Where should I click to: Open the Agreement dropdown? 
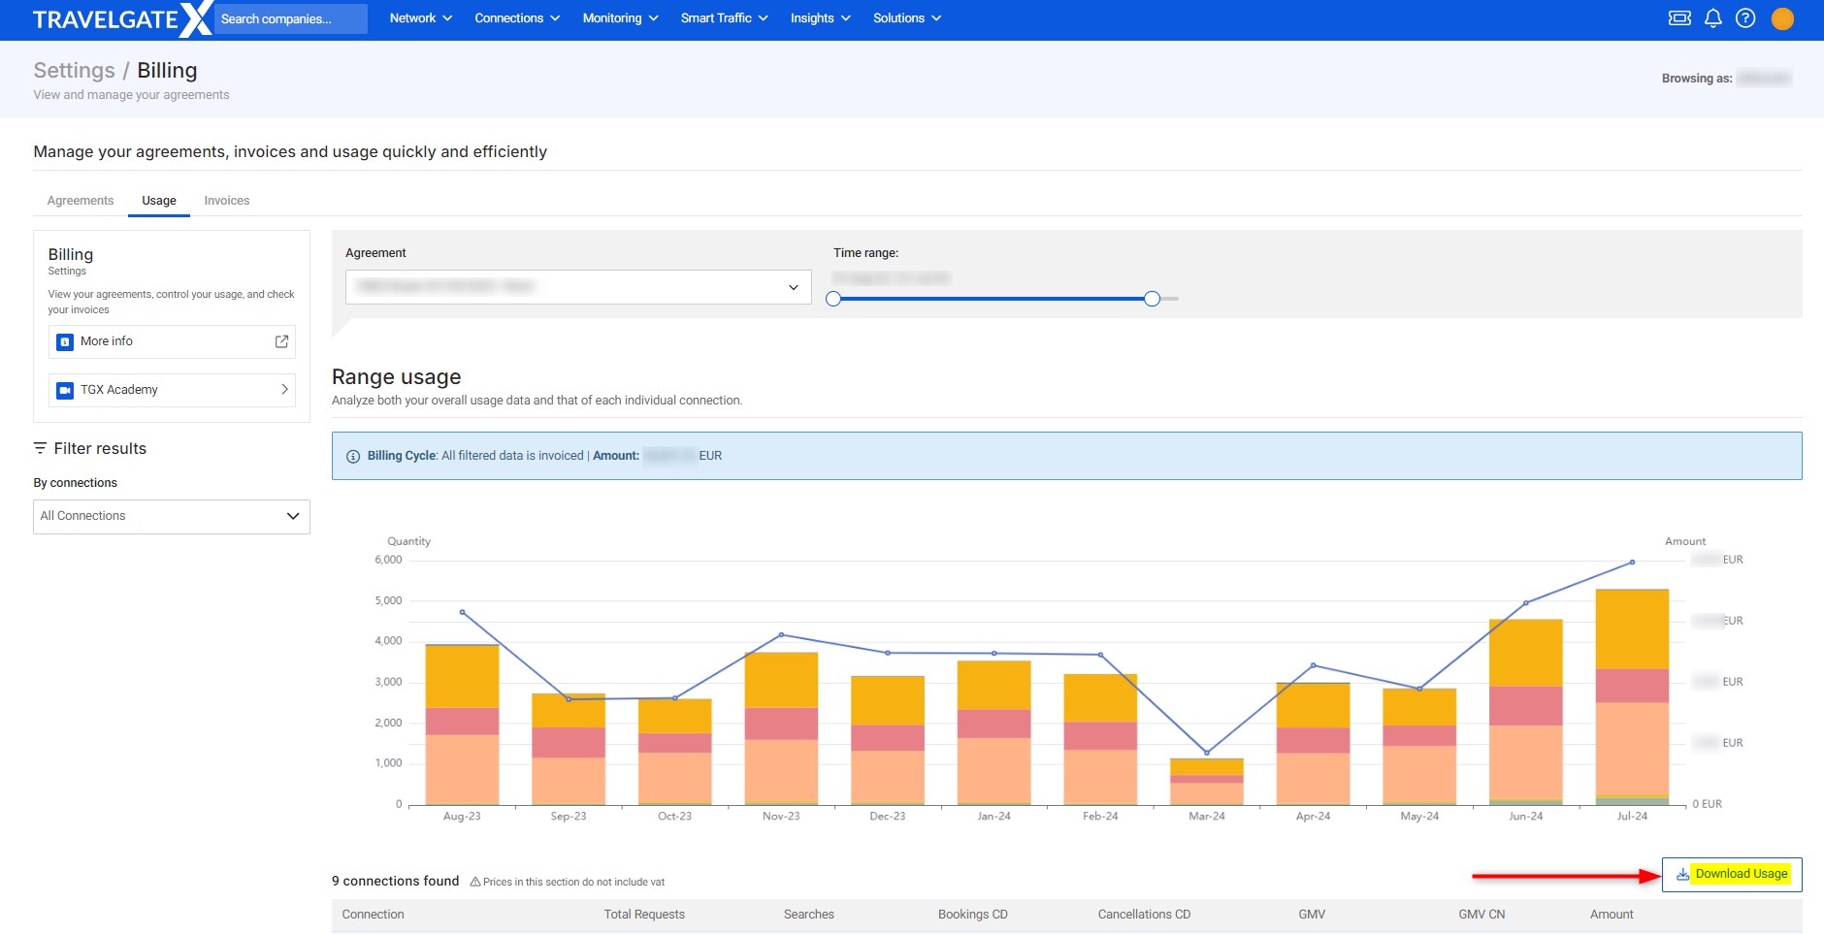[x=578, y=287]
